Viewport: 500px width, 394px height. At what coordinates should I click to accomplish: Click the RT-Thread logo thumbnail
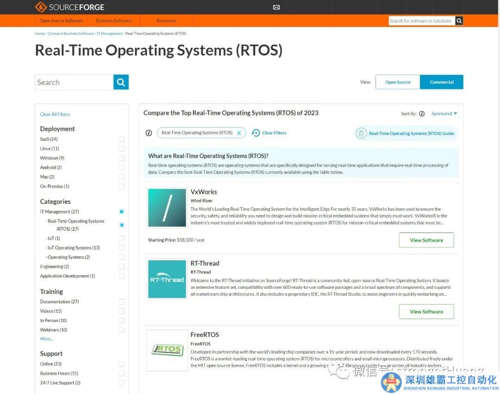pyautogui.click(x=167, y=279)
